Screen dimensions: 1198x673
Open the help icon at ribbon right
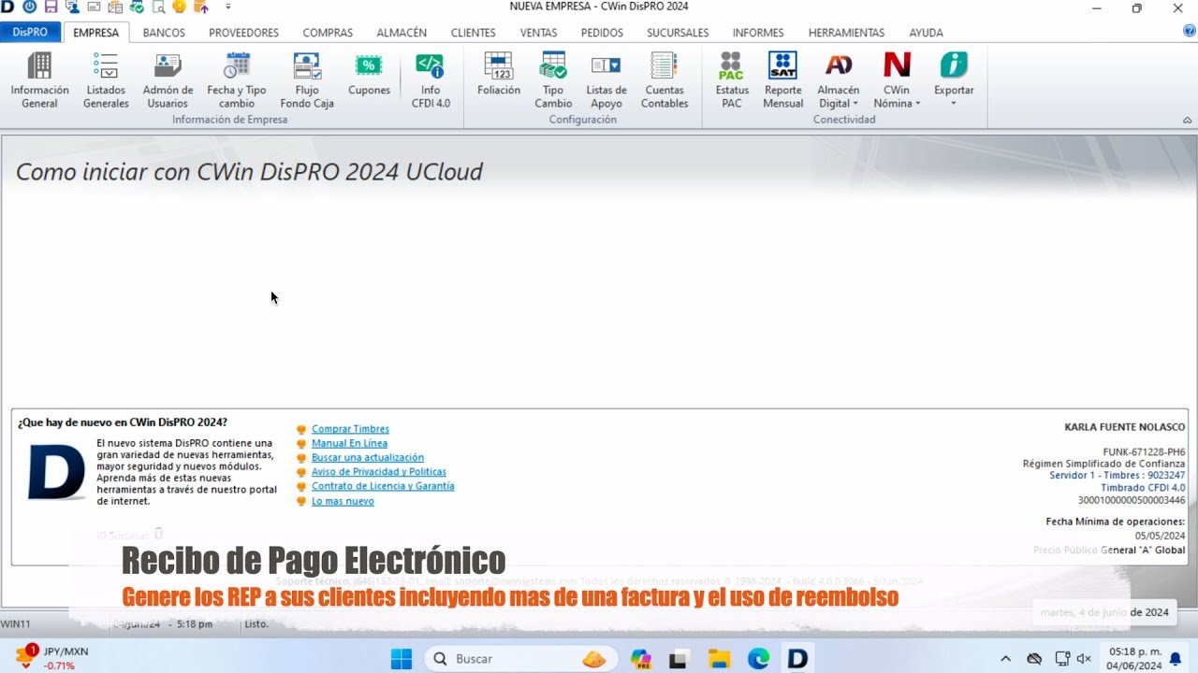pos(1190,31)
